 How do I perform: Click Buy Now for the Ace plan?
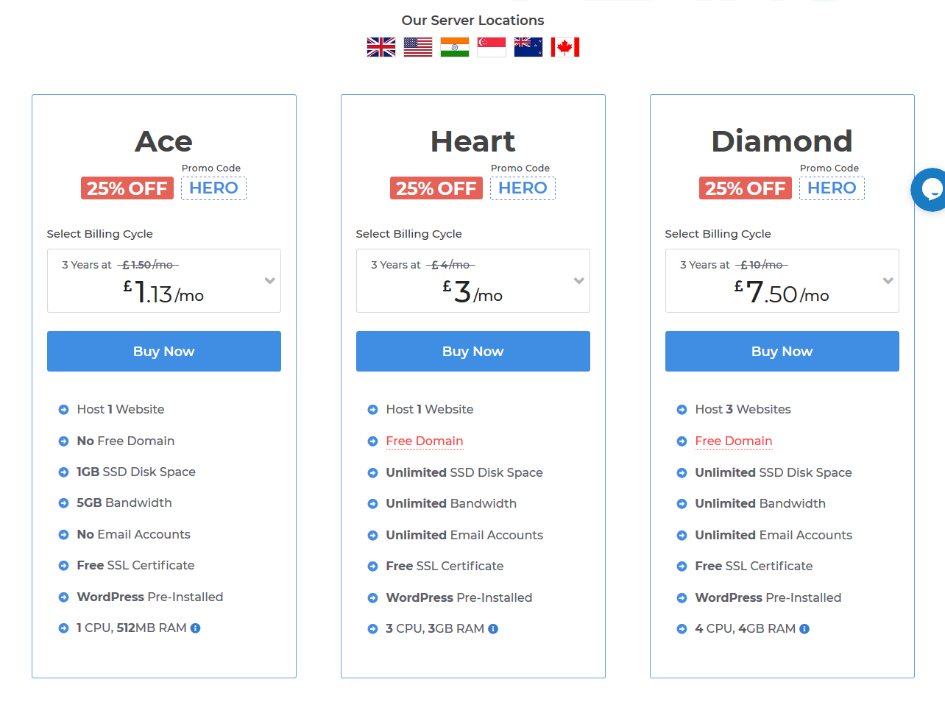point(164,352)
